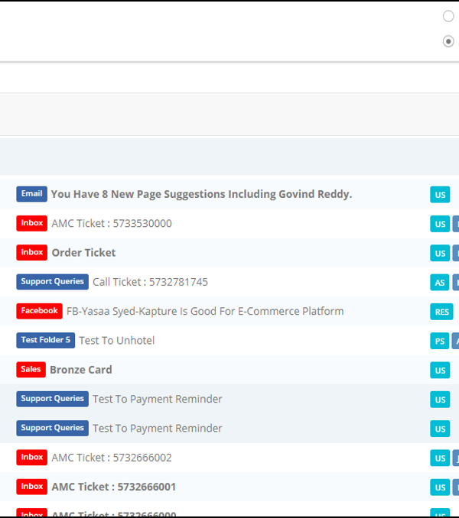Viewport: 459px width, 518px height.
Task: Open 'You Have 8 New Page Suggestions' ticket
Action: pyautogui.click(x=201, y=194)
